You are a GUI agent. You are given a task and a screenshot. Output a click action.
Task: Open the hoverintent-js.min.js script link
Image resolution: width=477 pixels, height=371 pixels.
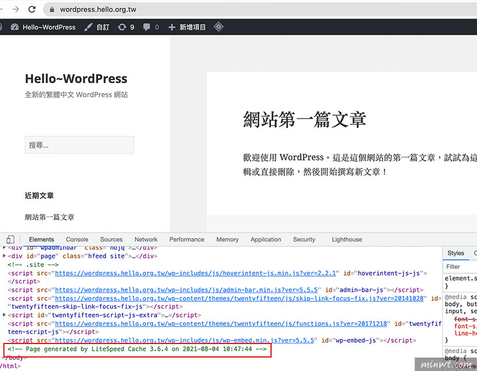[195, 273]
